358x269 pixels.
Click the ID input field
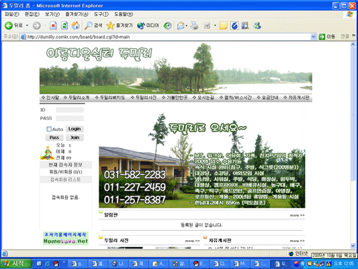coord(70,110)
